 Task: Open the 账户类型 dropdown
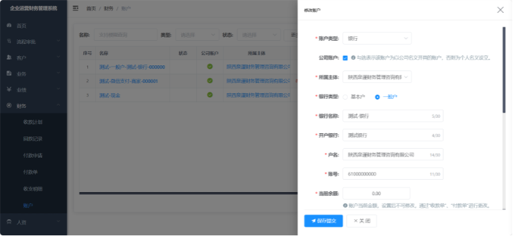[x=377, y=38]
